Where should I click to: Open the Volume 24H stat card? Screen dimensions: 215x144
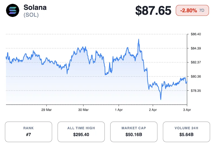(x=186, y=132)
